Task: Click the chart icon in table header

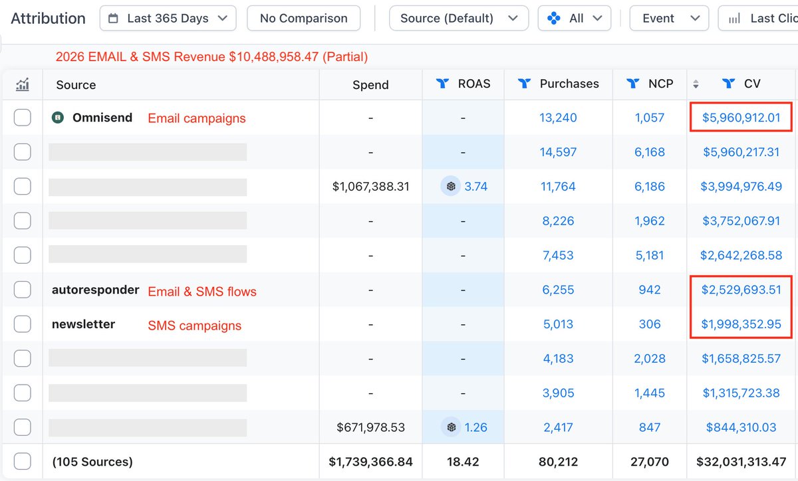Action: (23, 84)
